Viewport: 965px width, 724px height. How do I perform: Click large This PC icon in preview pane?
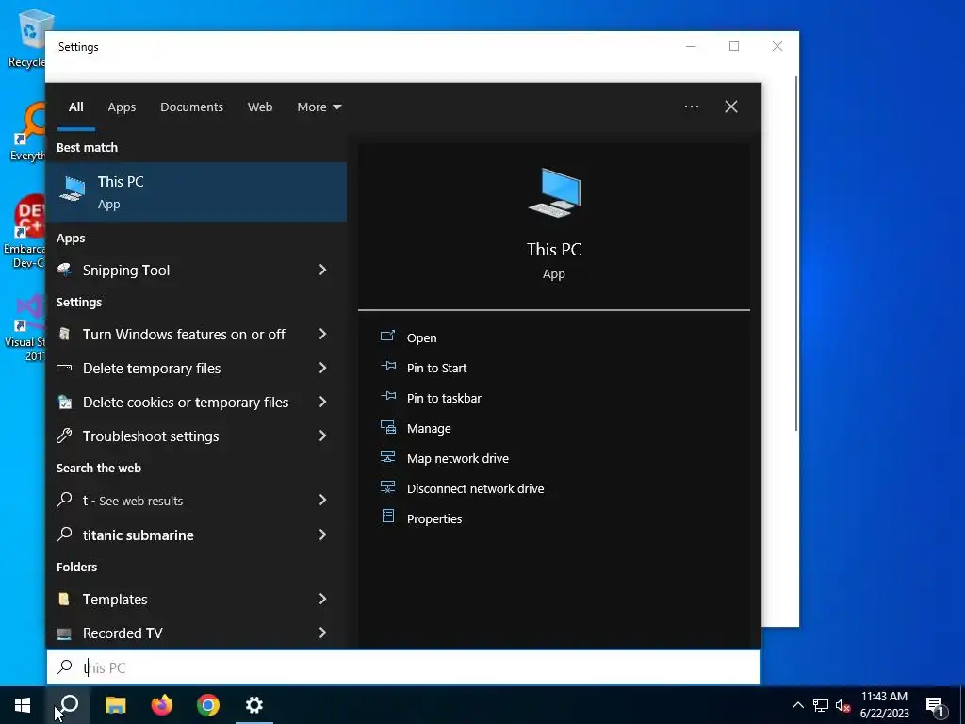(554, 192)
